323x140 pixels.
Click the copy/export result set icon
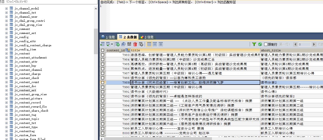pyautogui.click(x=108, y=44)
